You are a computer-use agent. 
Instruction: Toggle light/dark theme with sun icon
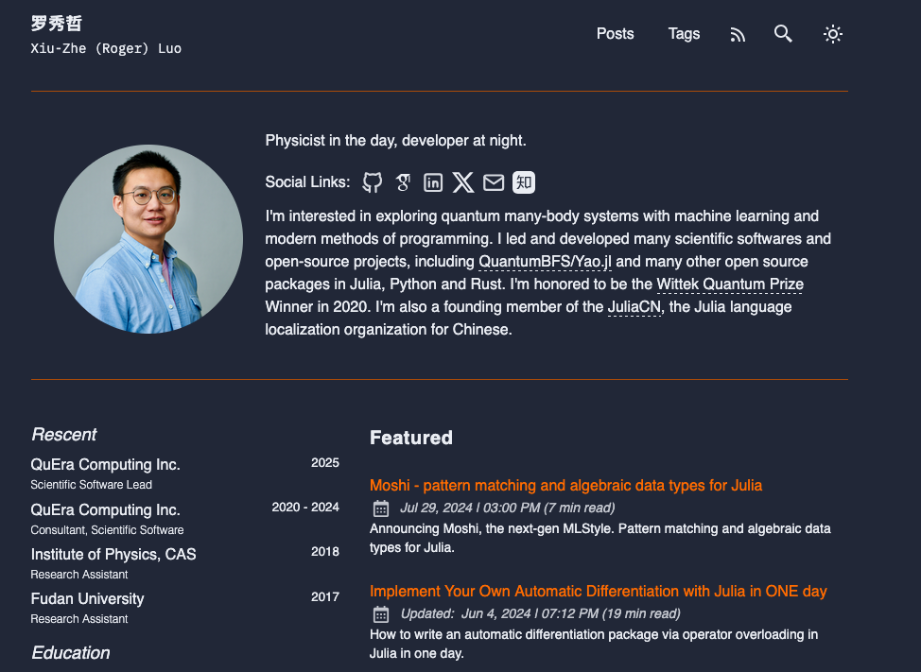click(x=832, y=35)
